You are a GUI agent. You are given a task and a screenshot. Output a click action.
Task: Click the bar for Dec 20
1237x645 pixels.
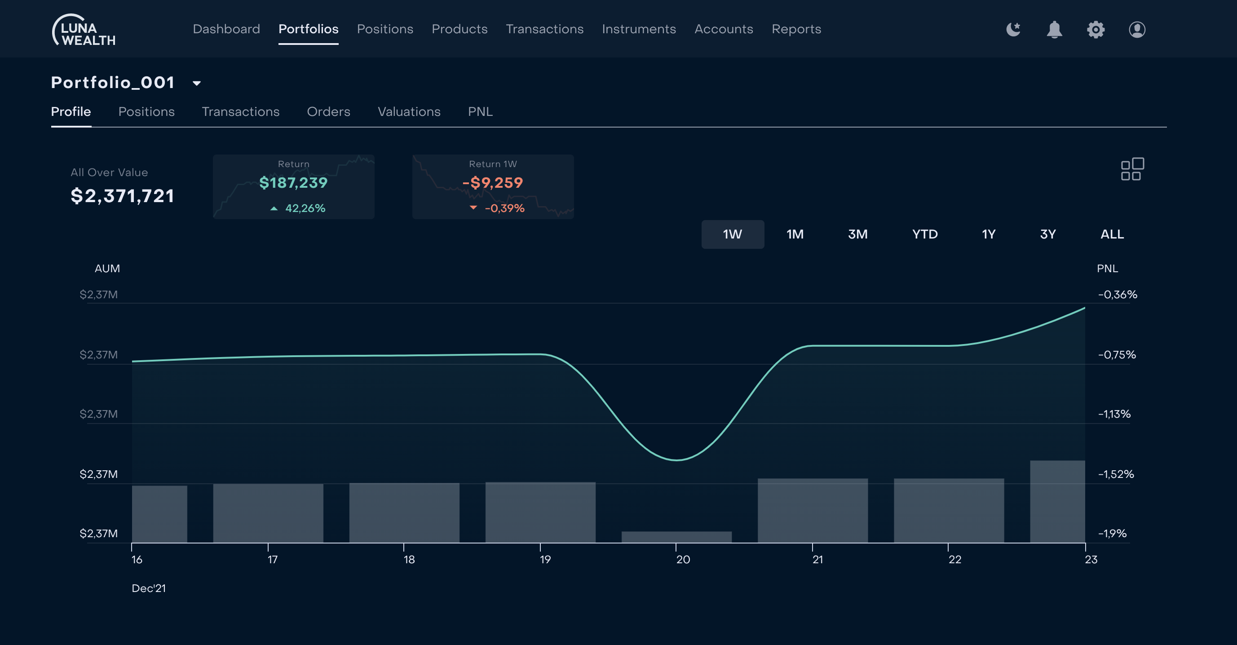tap(676, 537)
